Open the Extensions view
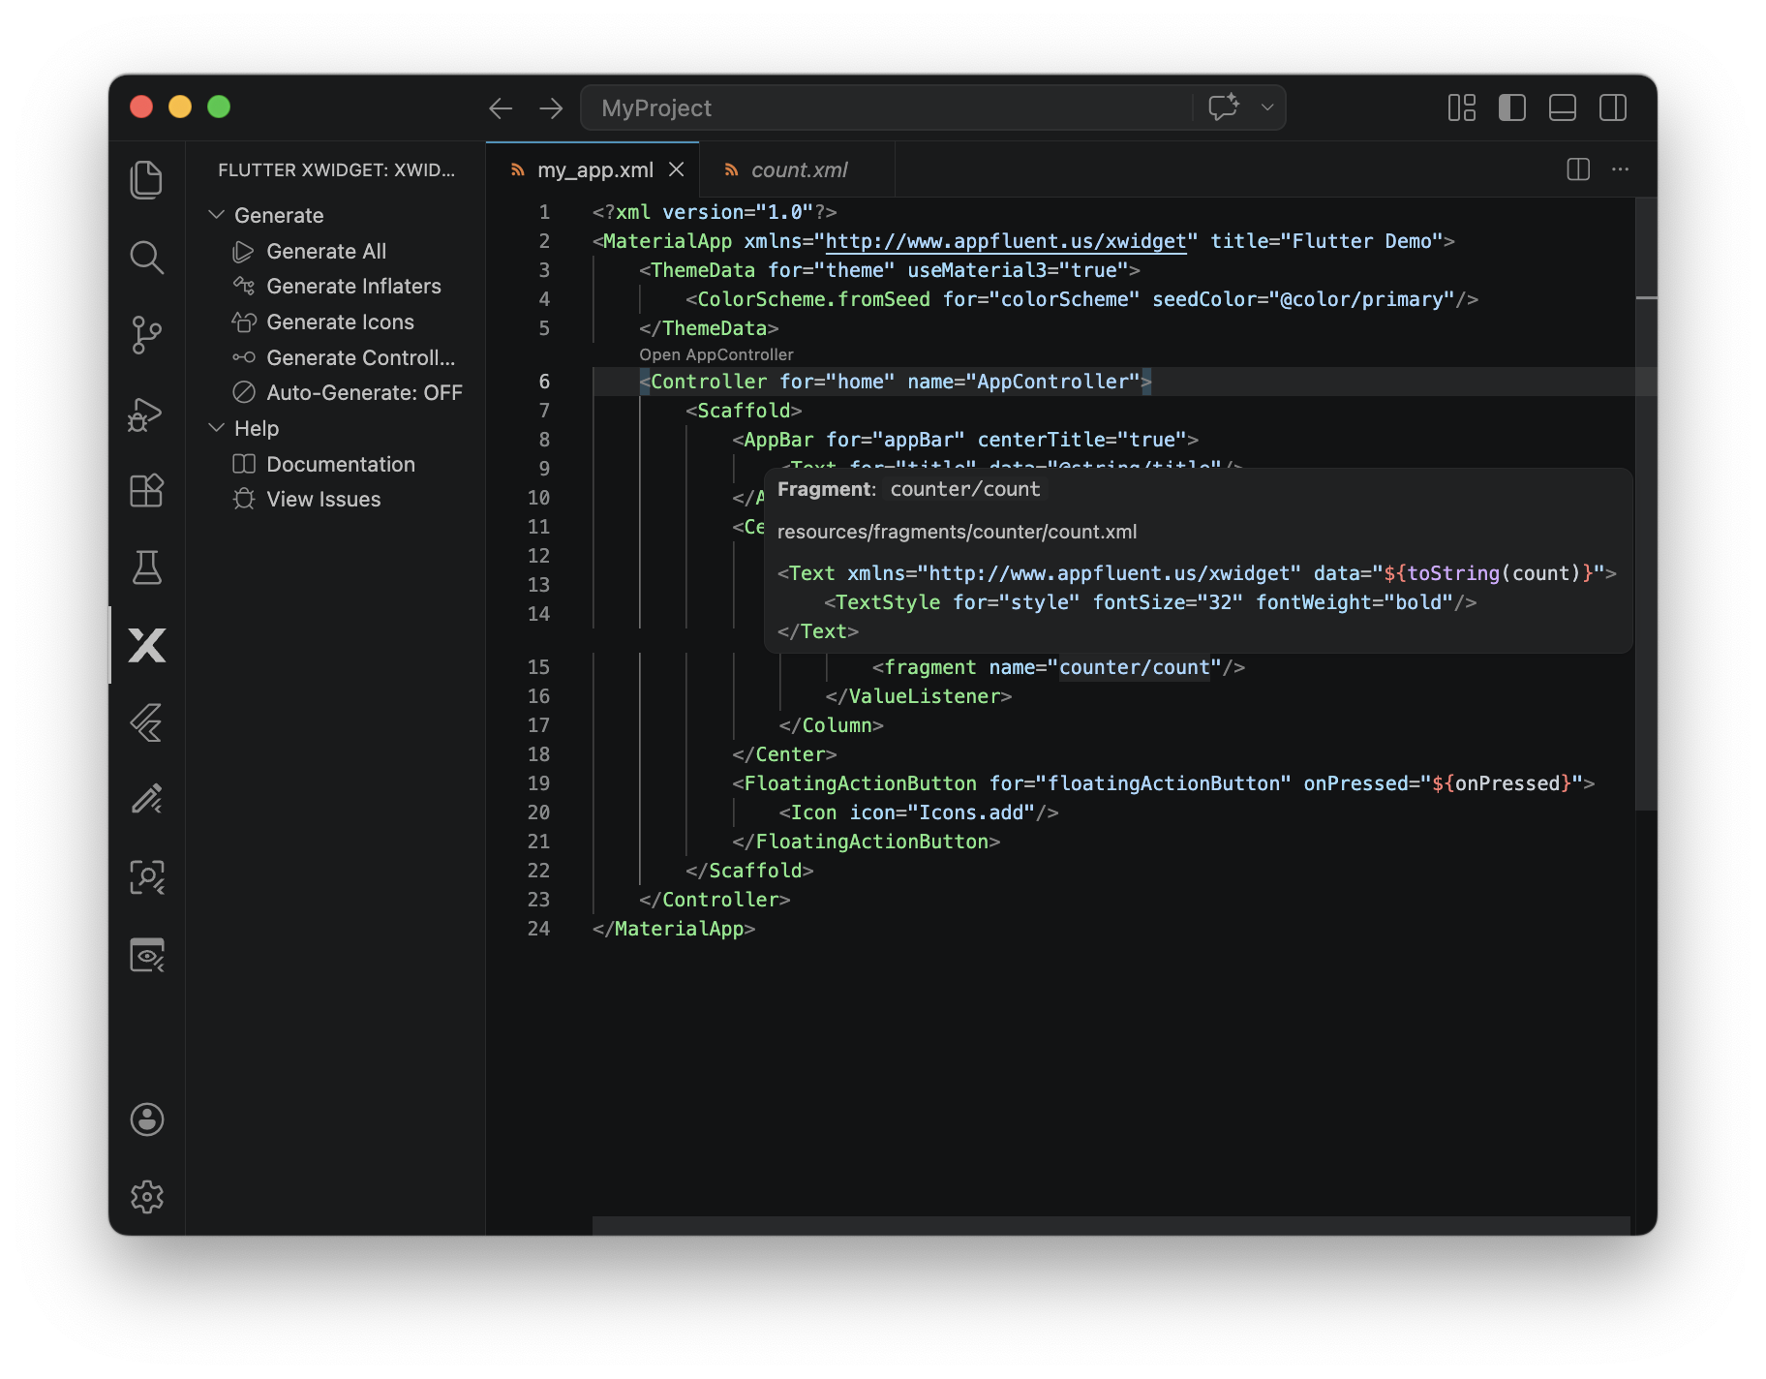Viewport: 1766px width, 1379px height. [146, 490]
